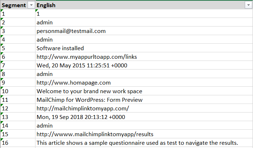
Task: Select segment number 10 cell
Action: tap(18, 91)
